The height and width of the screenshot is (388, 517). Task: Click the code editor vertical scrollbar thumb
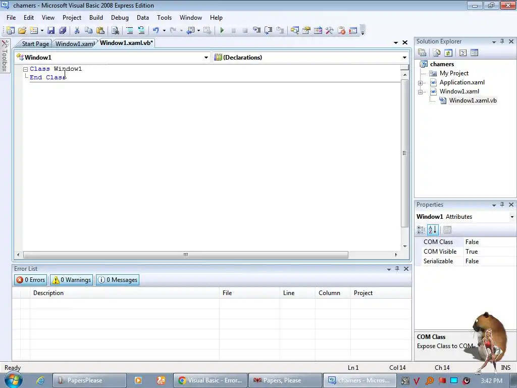click(404, 153)
